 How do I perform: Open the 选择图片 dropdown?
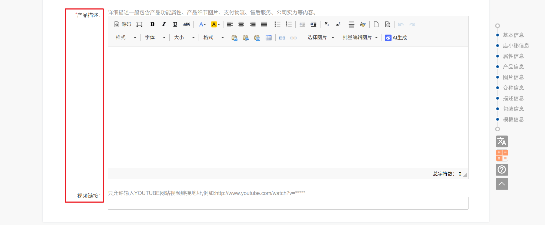point(320,38)
